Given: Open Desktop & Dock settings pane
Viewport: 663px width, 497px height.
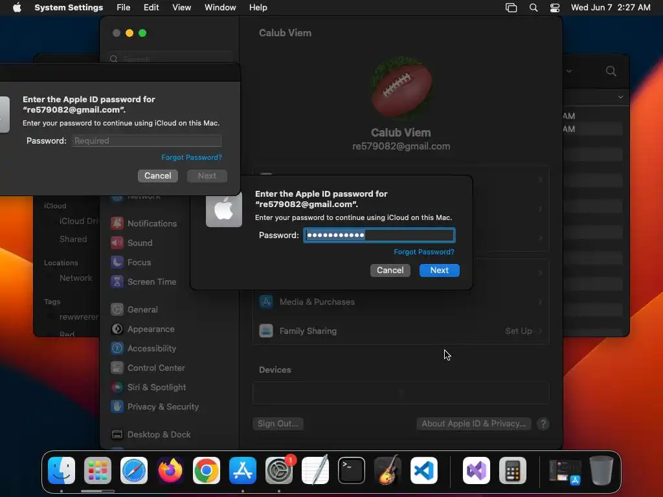Looking at the screenshot, I should coord(150,434).
